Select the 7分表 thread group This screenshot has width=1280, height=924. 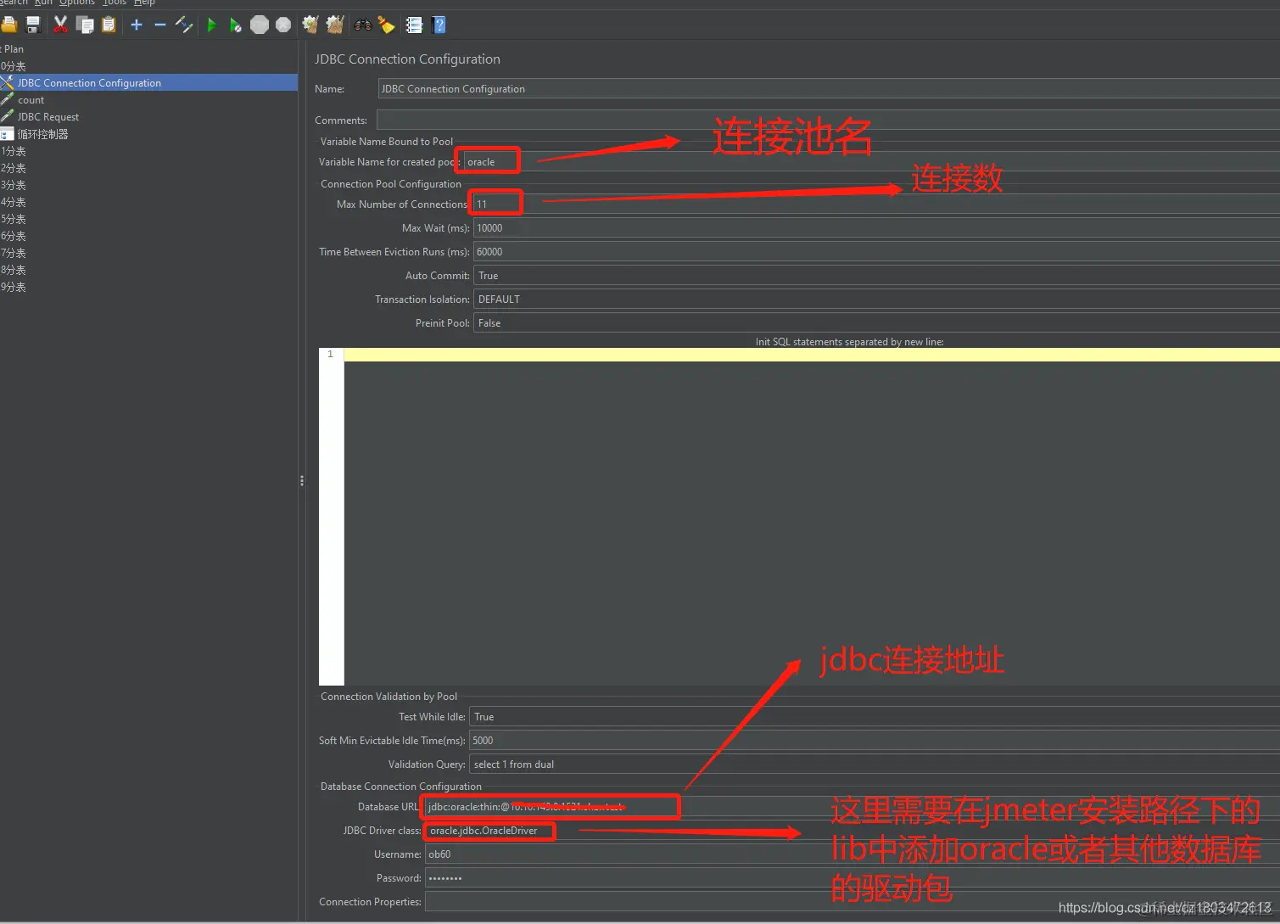(14, 253)
